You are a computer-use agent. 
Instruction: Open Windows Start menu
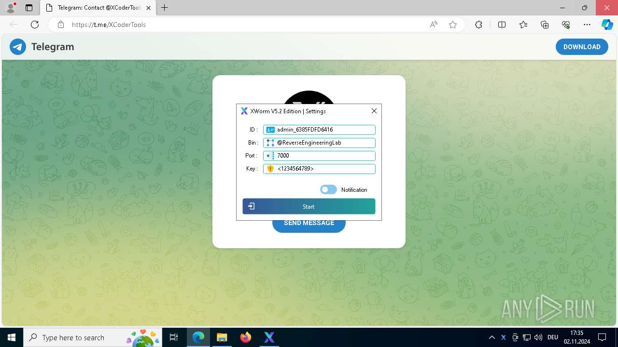coord(12,337)
